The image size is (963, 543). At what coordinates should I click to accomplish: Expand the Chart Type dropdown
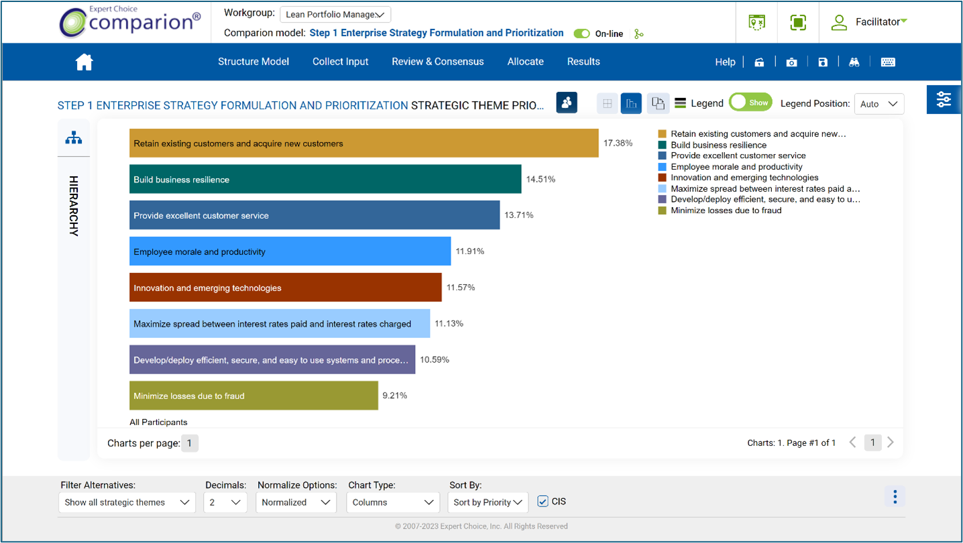(x=392, y=501)
